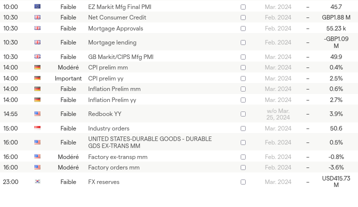The height and width of the screenshot is (207, 358).
Task: Open the Inflation Prelim yy event
Action: [112, 100]
